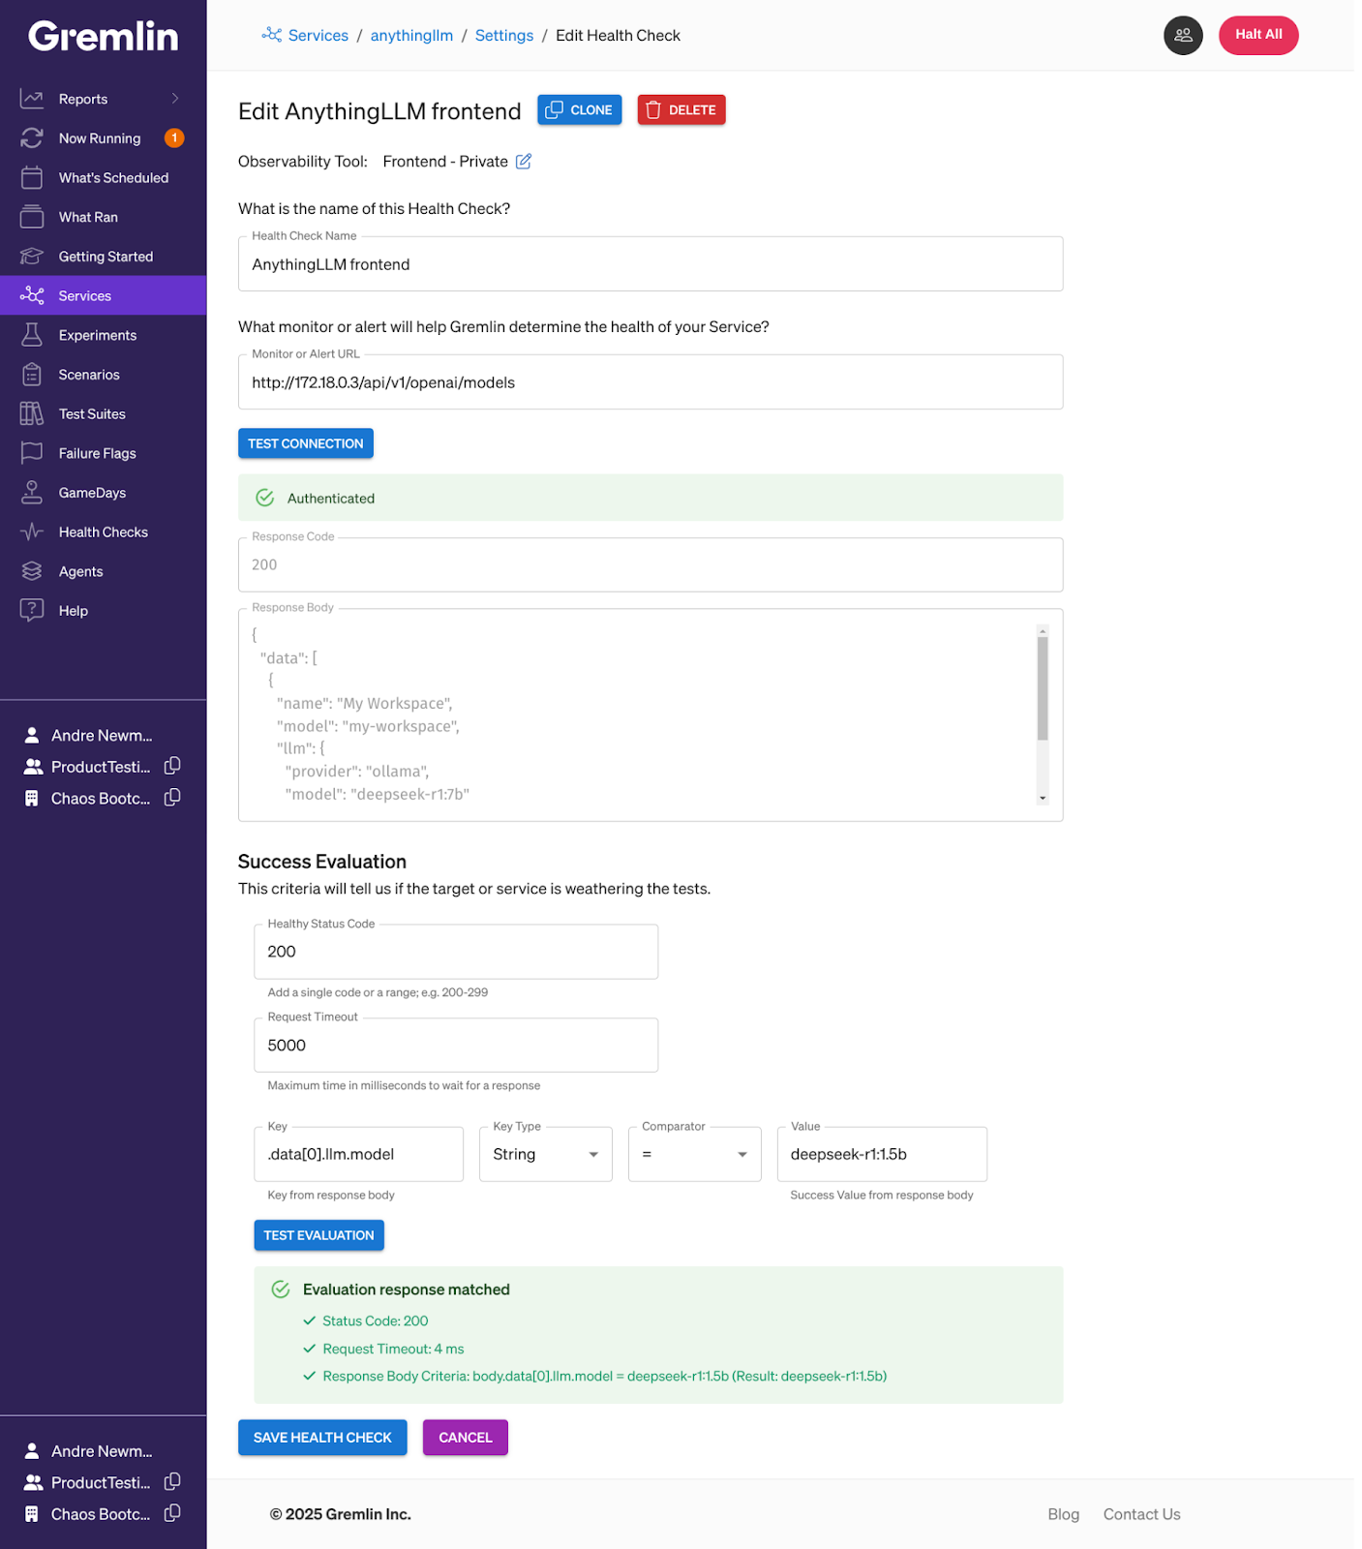Image resolution: width=1362 pixels, height=1549 pixels.
Task: Click the What's Scheduled calendar icon
Action: point(32,177)
